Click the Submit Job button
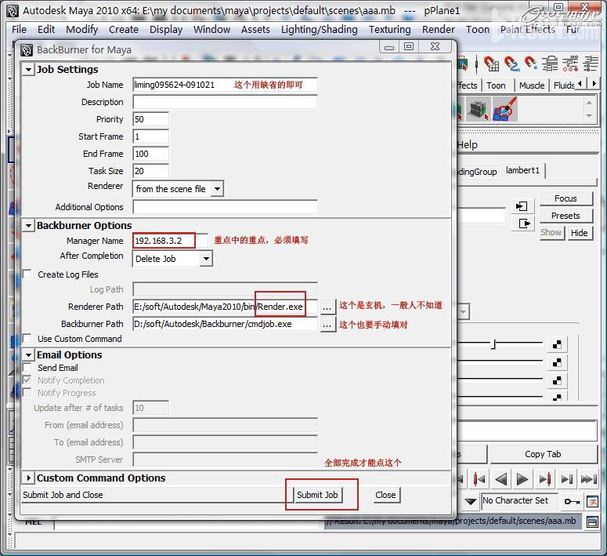607x556 pixels. [x=317, y=495]
